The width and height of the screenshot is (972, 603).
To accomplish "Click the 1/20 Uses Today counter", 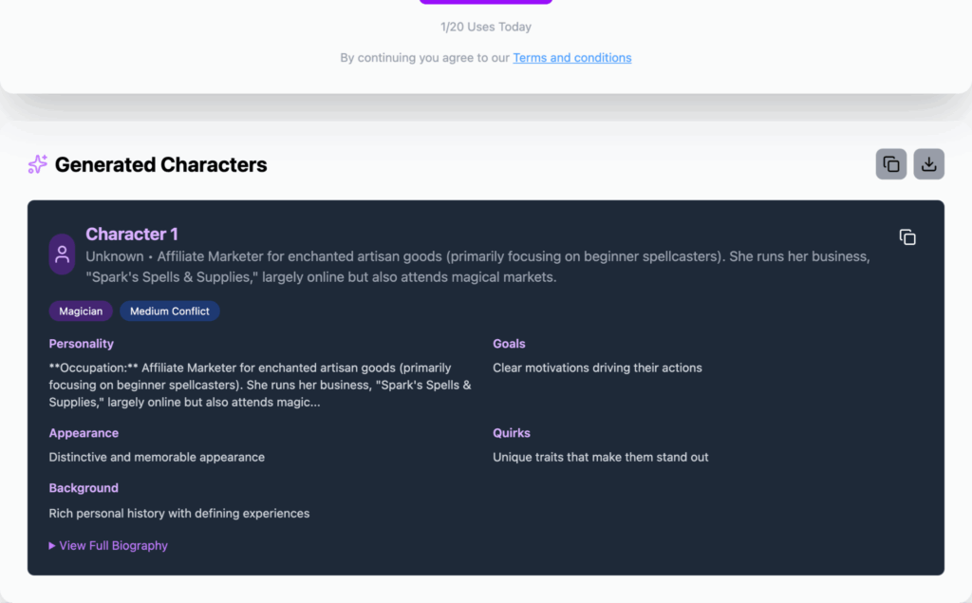I will [x=486, y=28].
